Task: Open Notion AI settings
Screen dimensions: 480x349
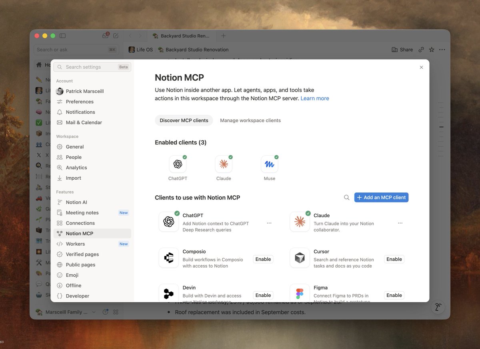Action: coord(92,202)
